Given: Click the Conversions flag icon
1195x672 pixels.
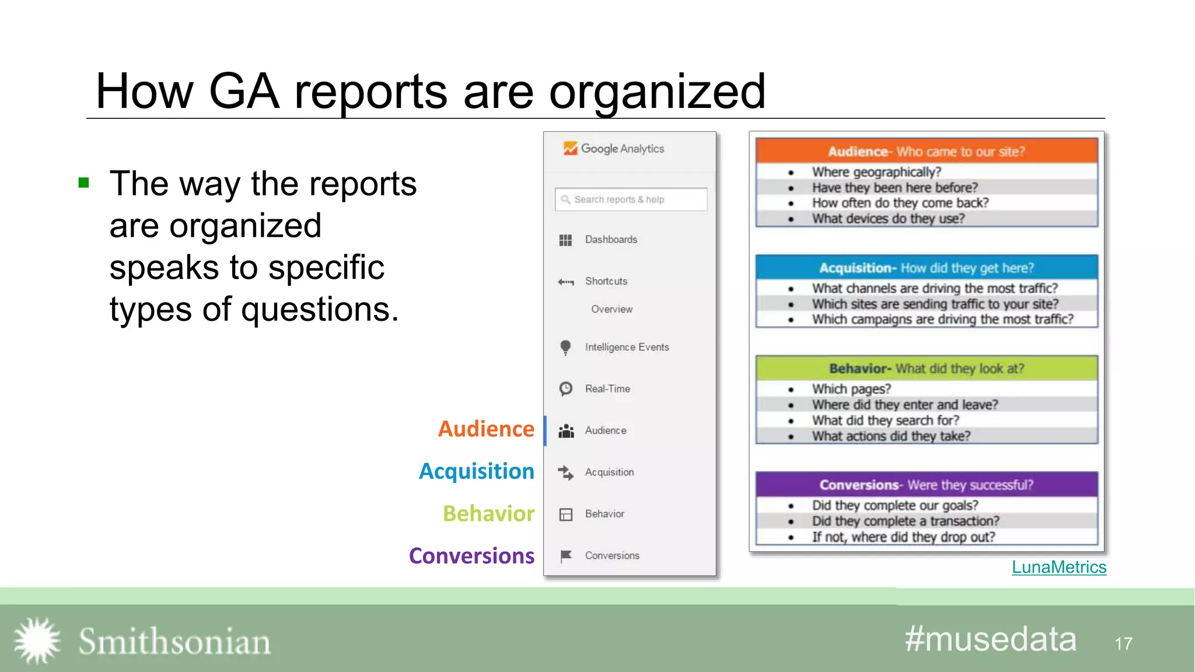Looking at the screenshot, I should tap(565, 556).
